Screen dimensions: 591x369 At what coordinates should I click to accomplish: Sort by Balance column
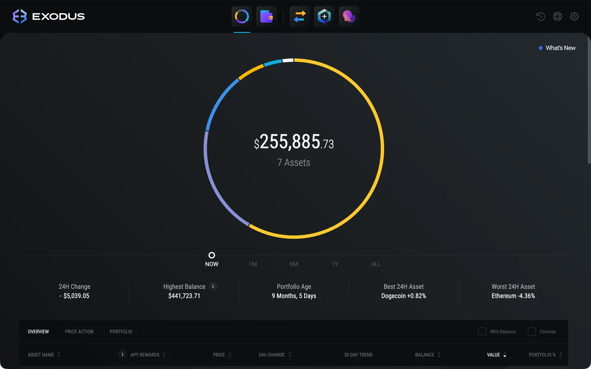(428, 355)
